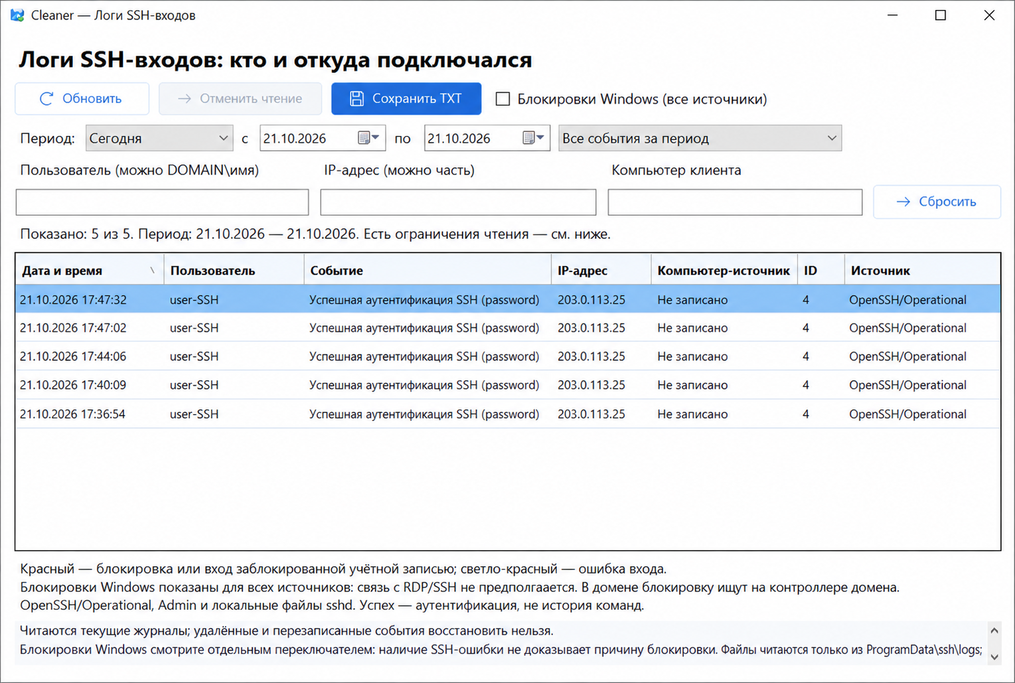
Task: Open calendar picker for the end date
Action: tap(533, 138)
